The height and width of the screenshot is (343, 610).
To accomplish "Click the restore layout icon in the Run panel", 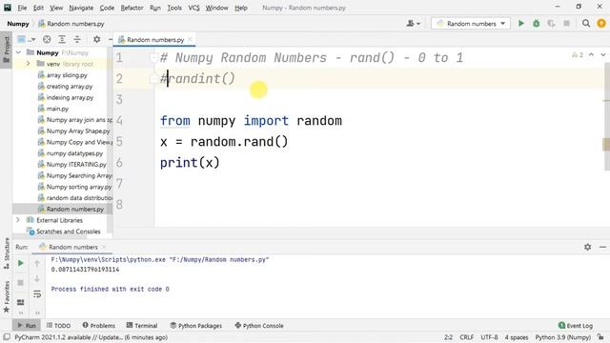I will [x=21, y=302].
